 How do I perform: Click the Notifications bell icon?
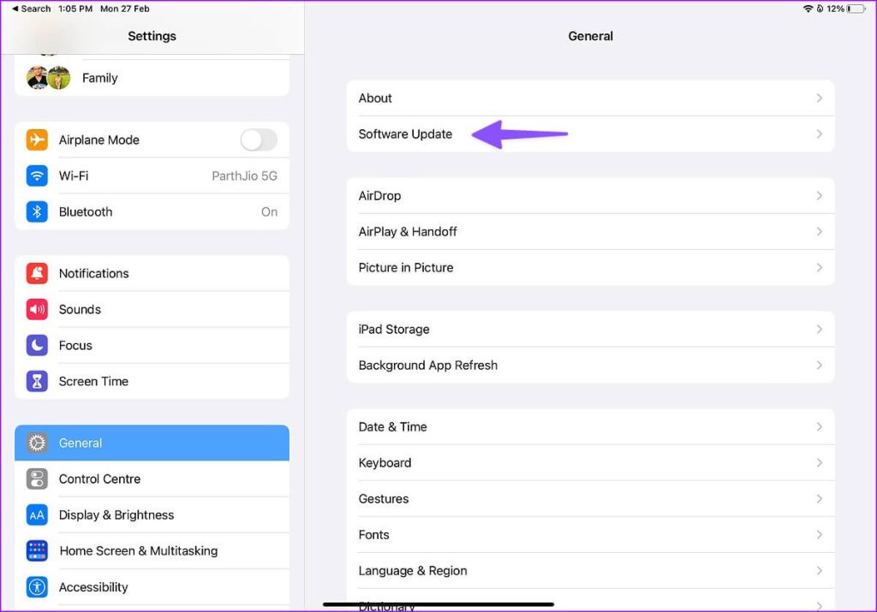(36, 273)
